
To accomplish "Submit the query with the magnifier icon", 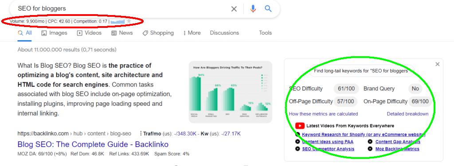I will (x=268, y=9).
